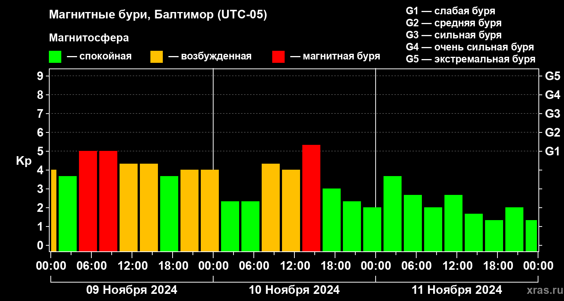This screenshot has width=564, height=301.
Task: Select the chart title 'Магнитные бури, Балтимор (UTC-05)'
Action: (x=158, y=15)
